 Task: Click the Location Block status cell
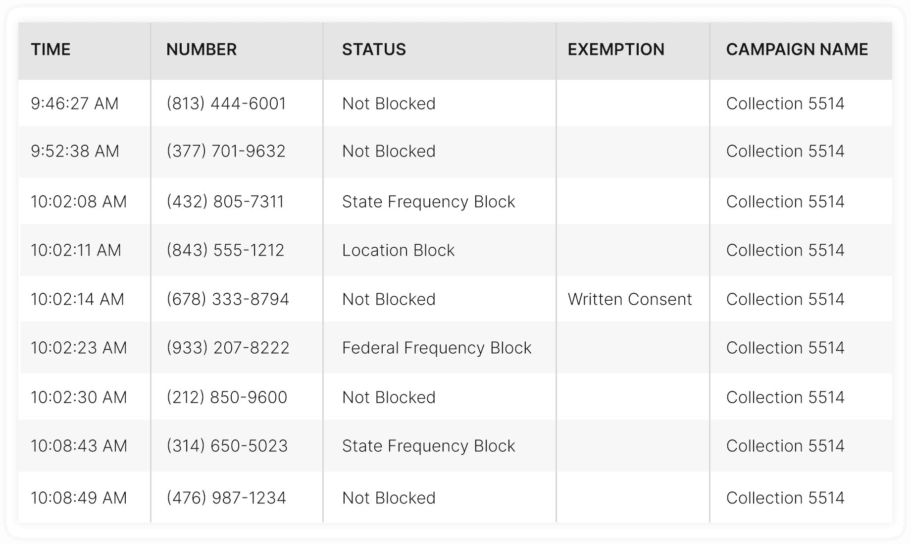pos(398,250)
